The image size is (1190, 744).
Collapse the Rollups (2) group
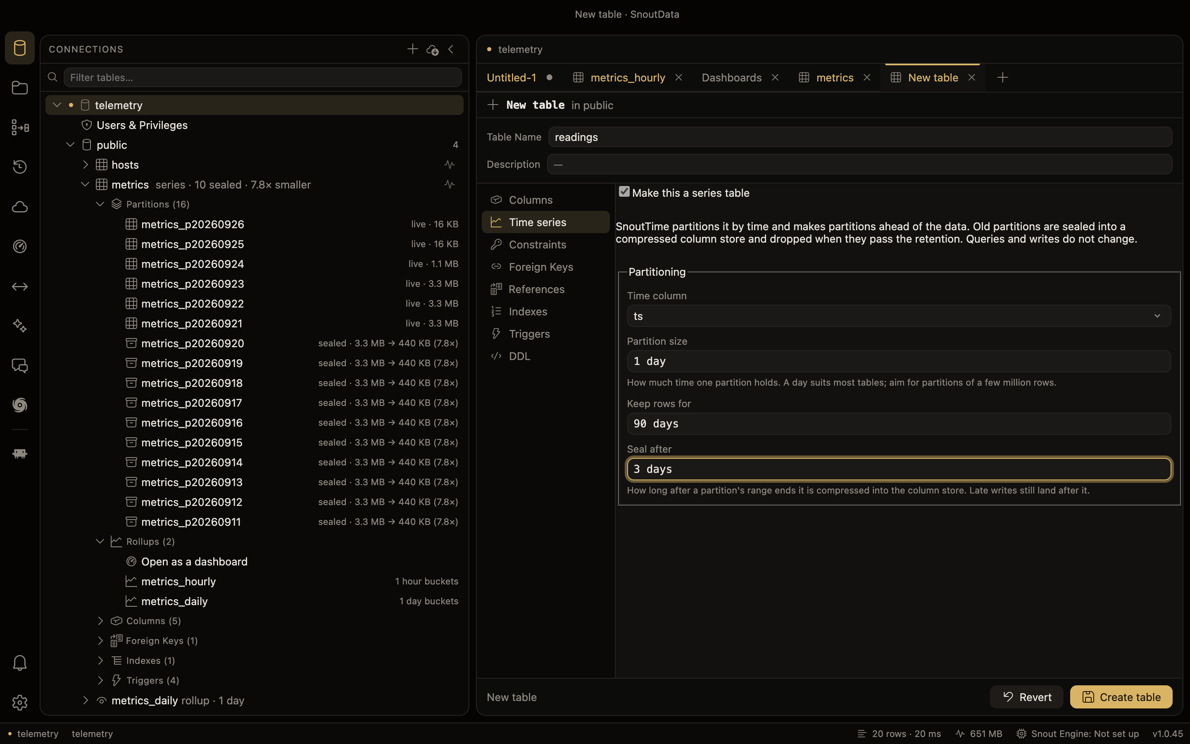coord(100,541)
